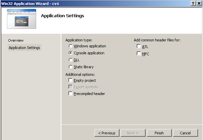Click the 'Application type:' label

[x=79, y=40]
